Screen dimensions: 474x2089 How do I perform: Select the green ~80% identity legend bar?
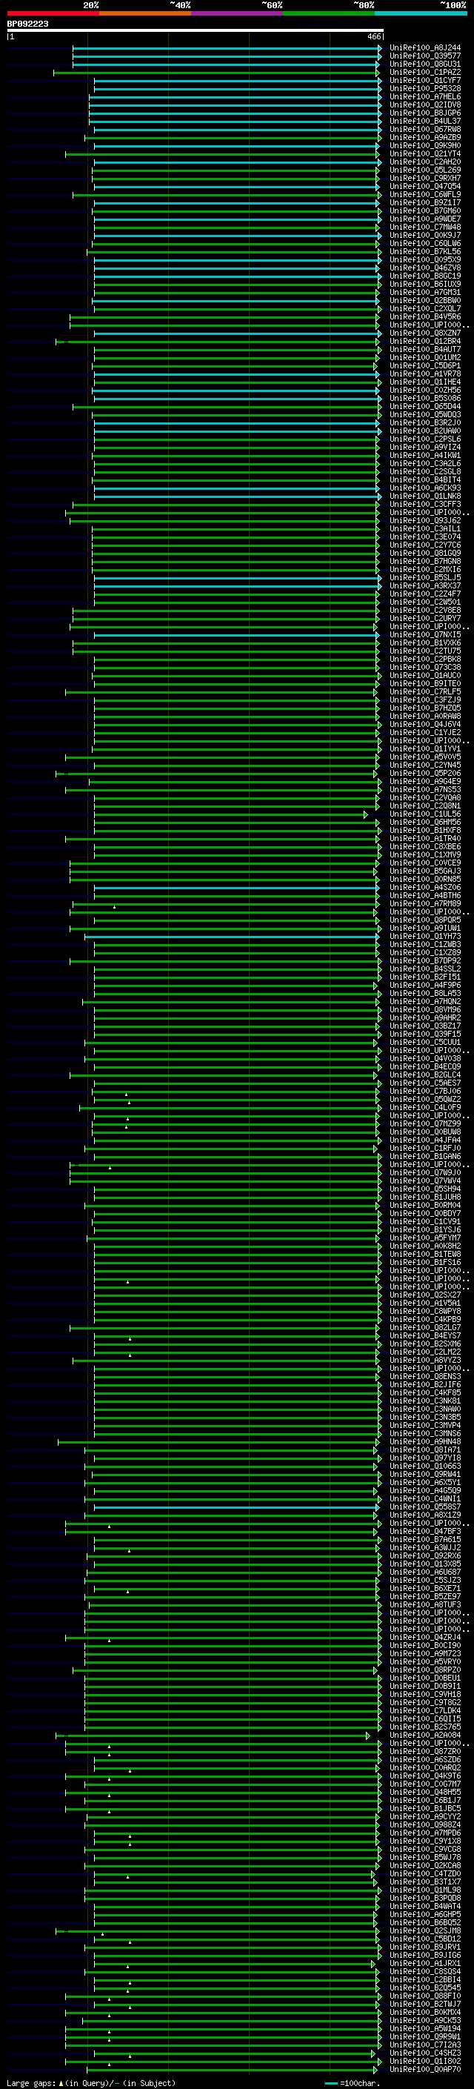[x=329, y=13]
